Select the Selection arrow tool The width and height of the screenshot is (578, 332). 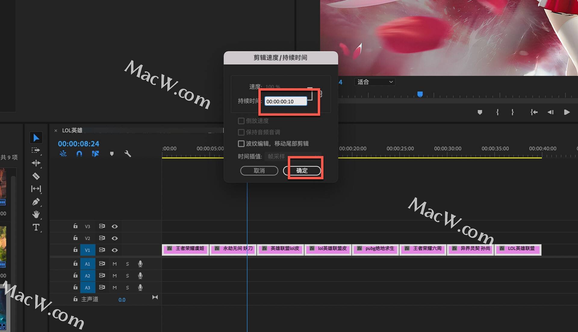pos(36,138)
